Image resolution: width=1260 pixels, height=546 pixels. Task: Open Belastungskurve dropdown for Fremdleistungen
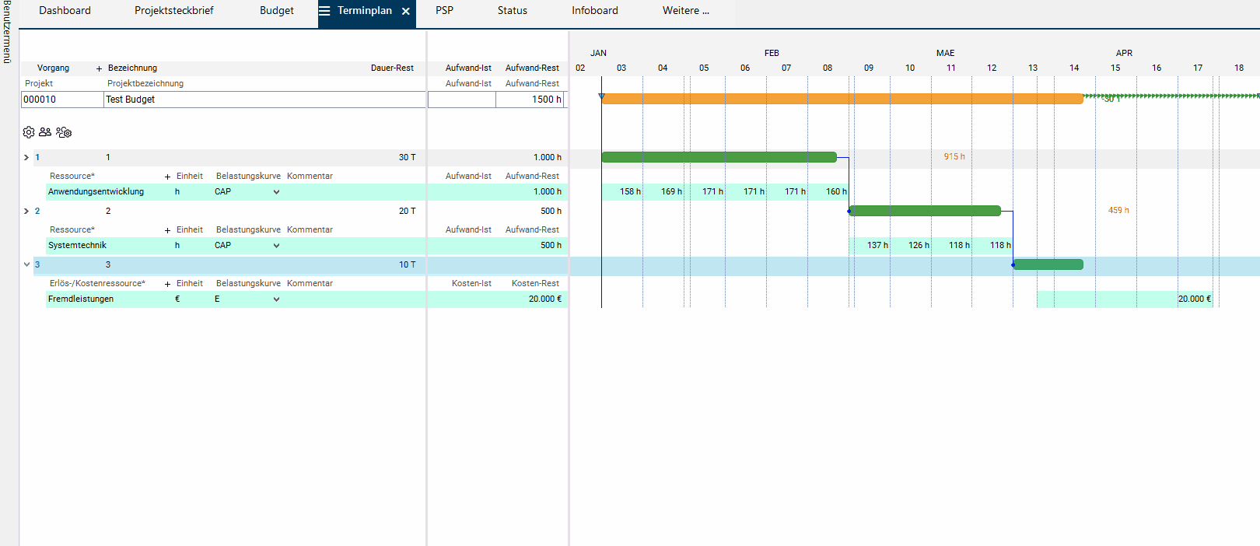tap(276, 299)
